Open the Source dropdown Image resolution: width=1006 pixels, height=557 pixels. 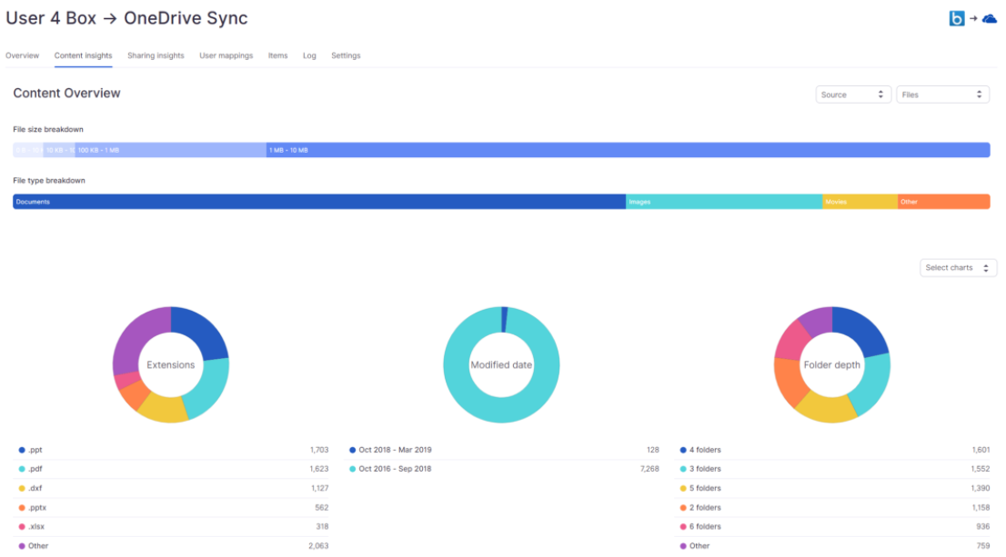(x=852, y=94)
